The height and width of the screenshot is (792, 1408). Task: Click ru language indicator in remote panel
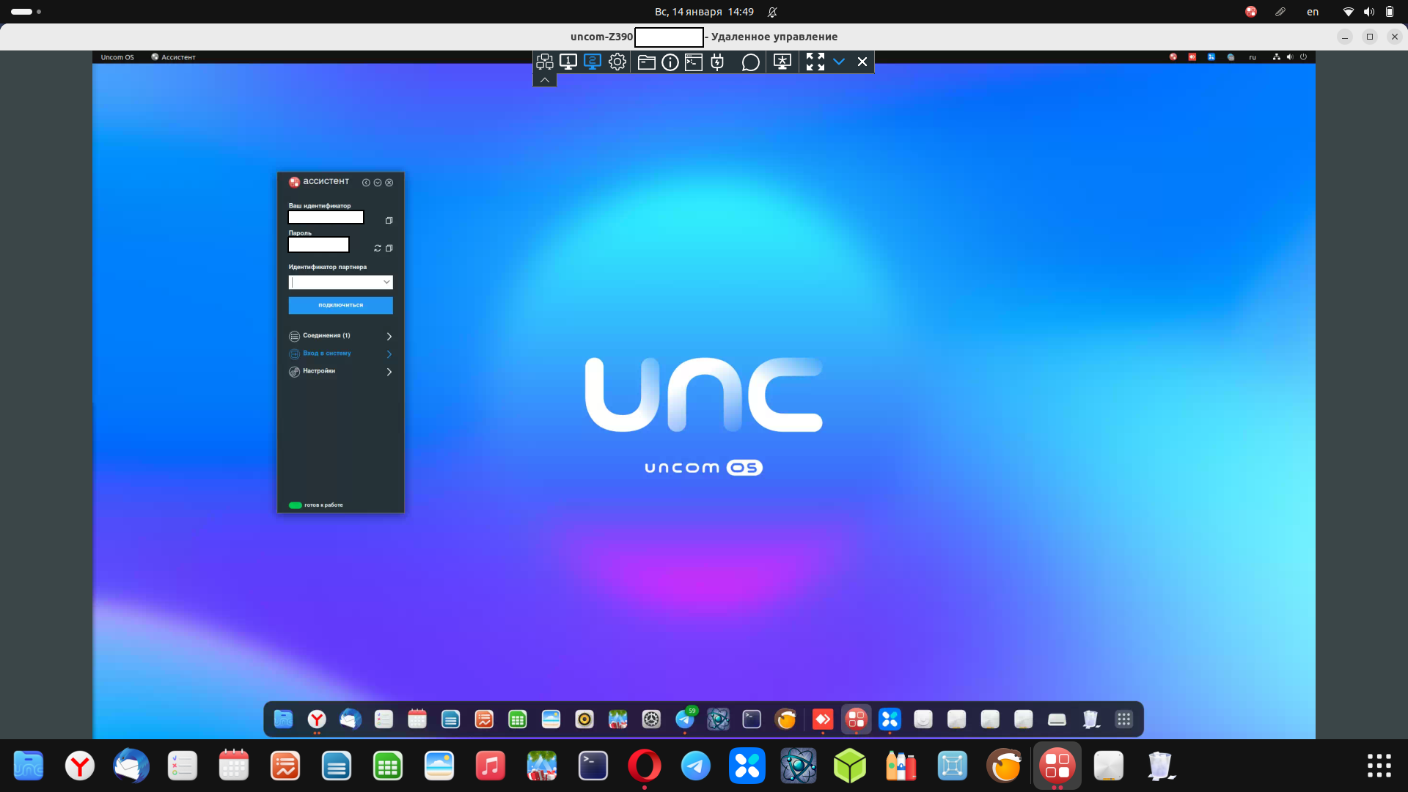pyautogui.click(x=1253, y=57)
